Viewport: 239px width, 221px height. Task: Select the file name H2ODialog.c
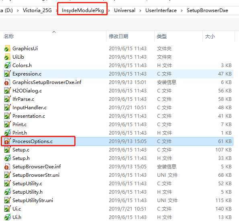27,90
